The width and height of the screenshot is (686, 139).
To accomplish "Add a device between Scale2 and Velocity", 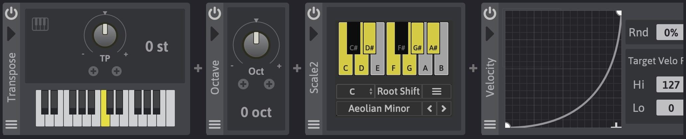I will pos(473,68).
